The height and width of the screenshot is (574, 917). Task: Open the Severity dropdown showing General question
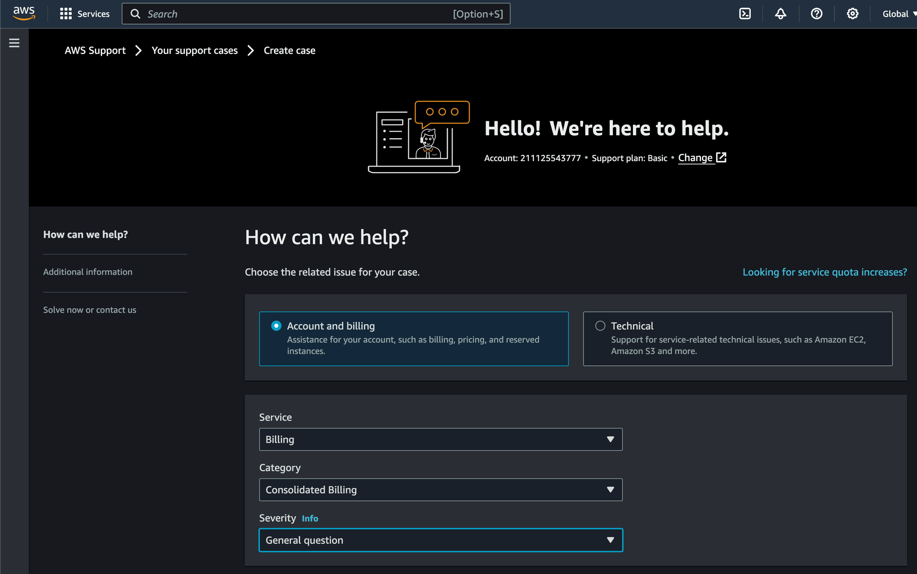click(440, 540)
